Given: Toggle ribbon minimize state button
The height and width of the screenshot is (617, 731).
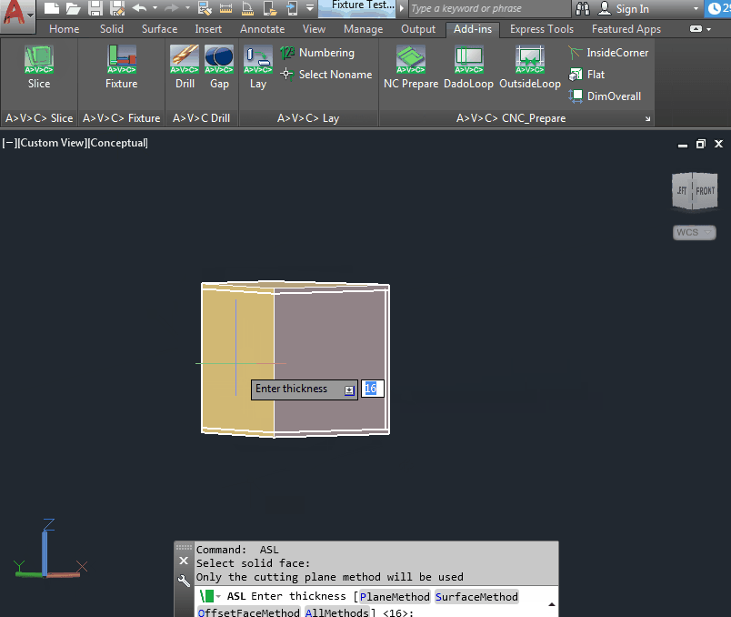Looking at the screenshot, I should tap(696, 29).
